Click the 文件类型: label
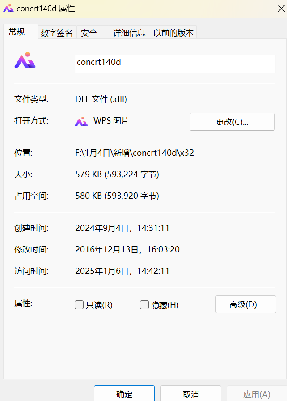 coord(31,99)
